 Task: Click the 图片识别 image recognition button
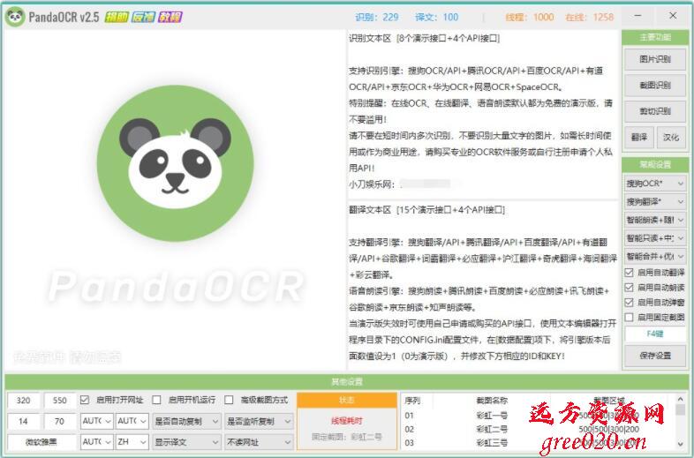click(x=654, y=59)
